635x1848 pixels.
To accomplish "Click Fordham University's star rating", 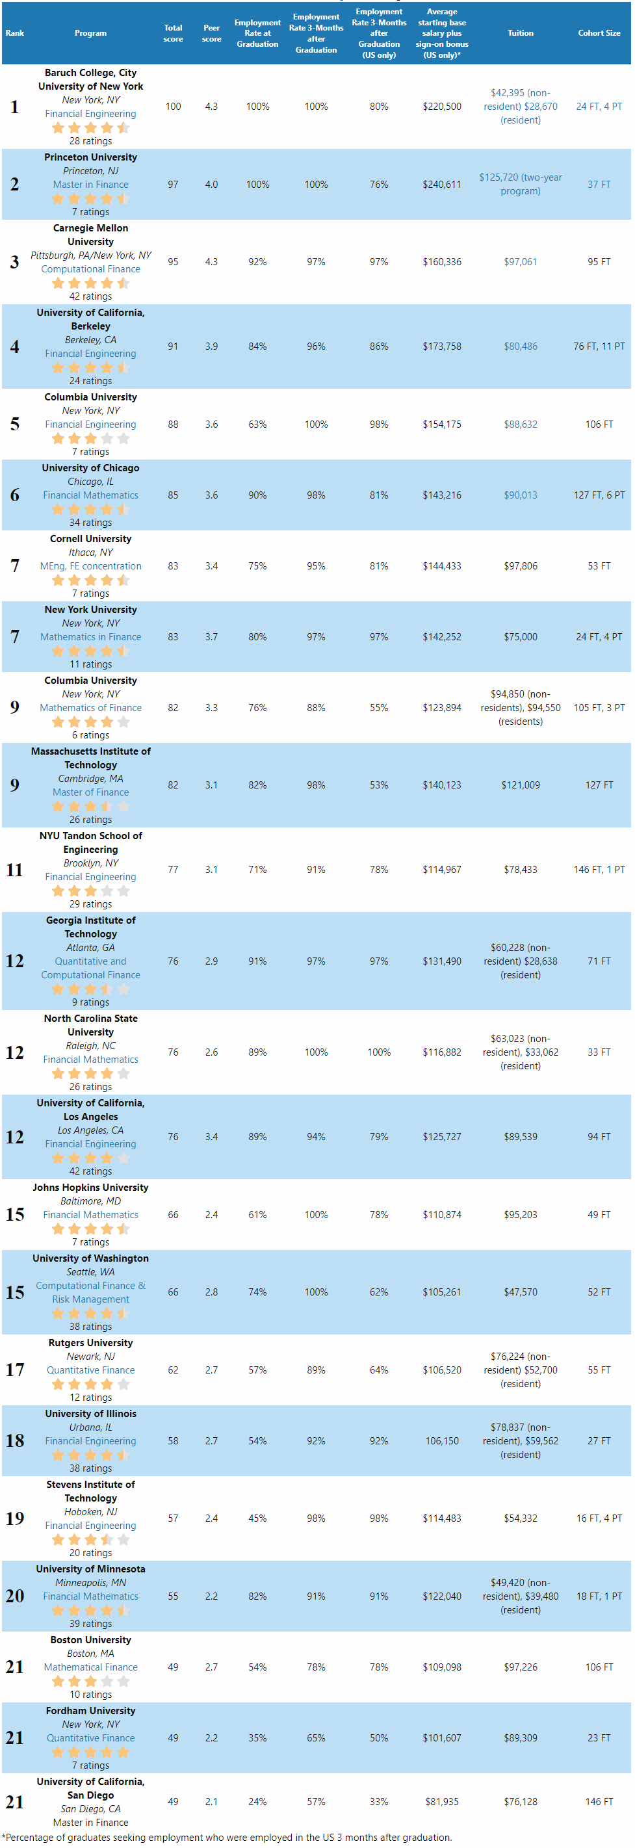I will point(90,1751).
